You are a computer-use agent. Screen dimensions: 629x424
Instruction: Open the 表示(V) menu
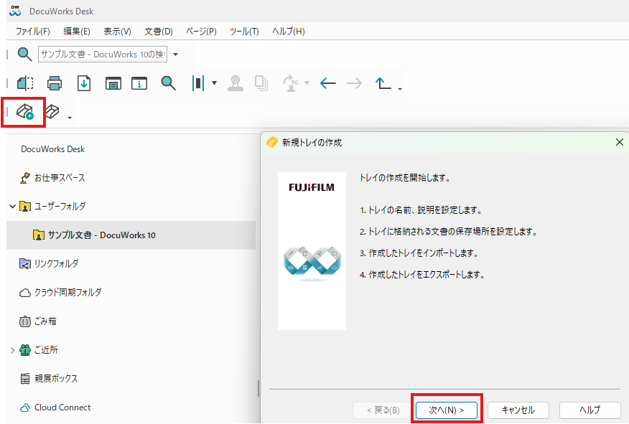[x=117, y=32]
